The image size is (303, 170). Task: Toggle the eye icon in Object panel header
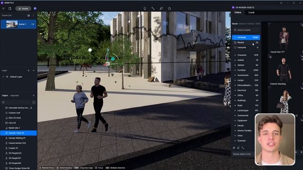(x=34, y=95)
